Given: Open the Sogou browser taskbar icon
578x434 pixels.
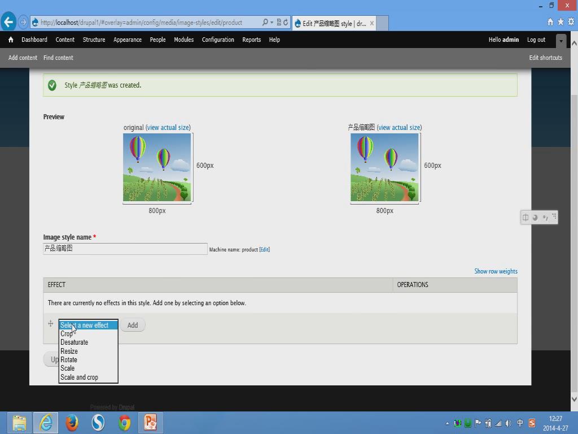Looking at the screenshot, I should click(98, 423).
